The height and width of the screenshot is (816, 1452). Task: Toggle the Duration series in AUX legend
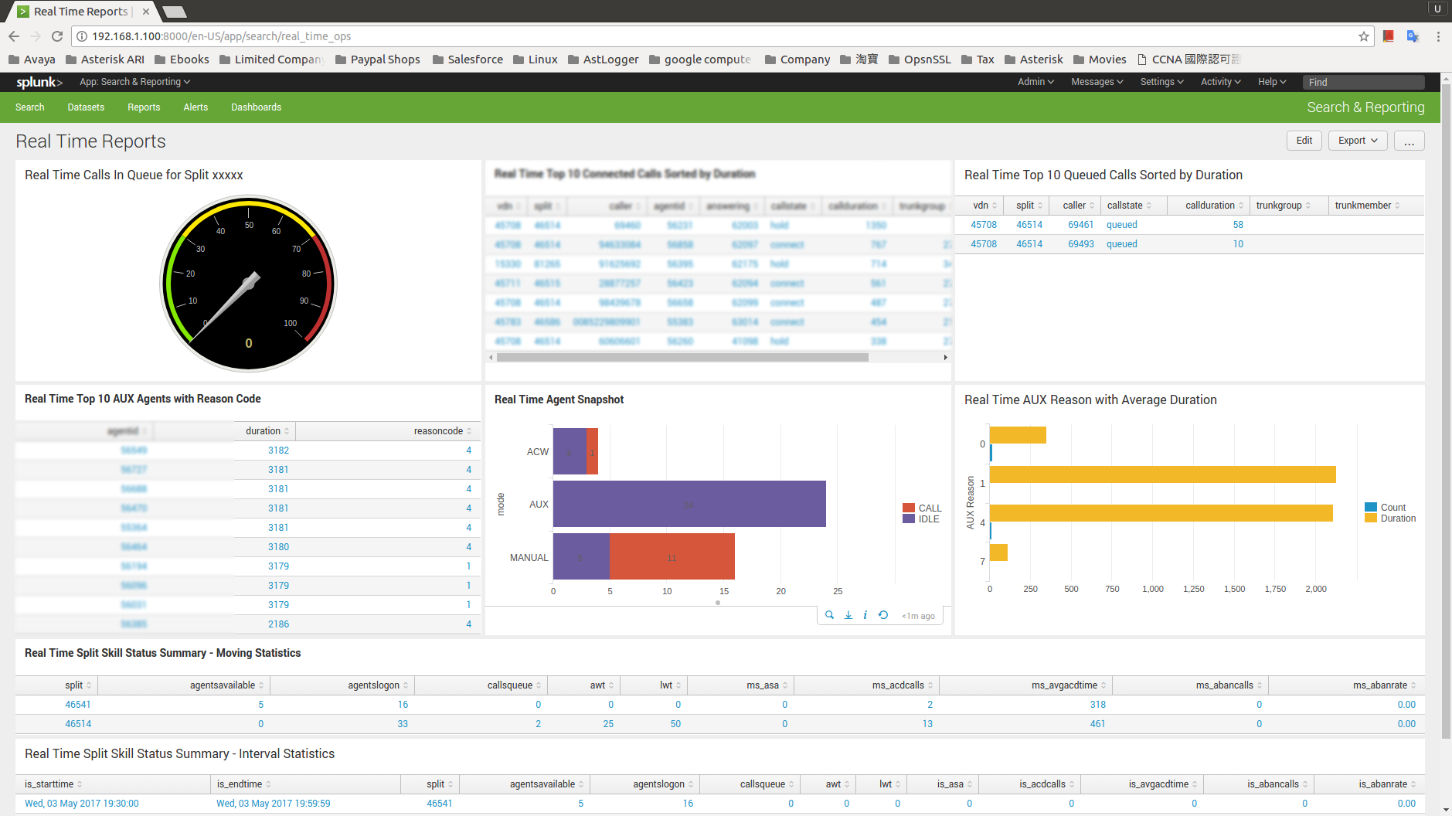tap(1397, 518)
